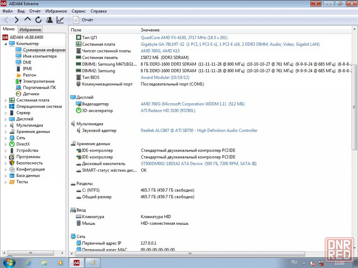The image size is (358, 268).
Task: Expand the Сервер tree node
Action: pos(6,113)
